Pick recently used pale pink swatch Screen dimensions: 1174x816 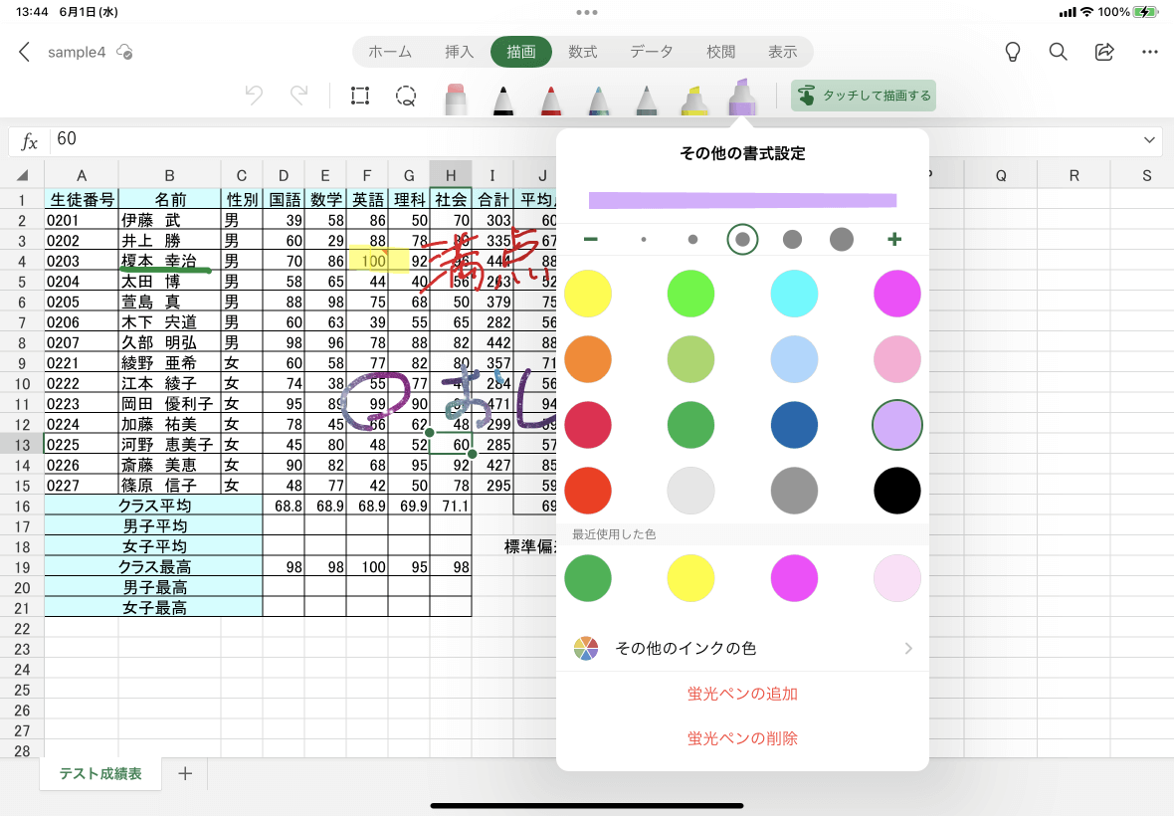[x=897, y=578]
